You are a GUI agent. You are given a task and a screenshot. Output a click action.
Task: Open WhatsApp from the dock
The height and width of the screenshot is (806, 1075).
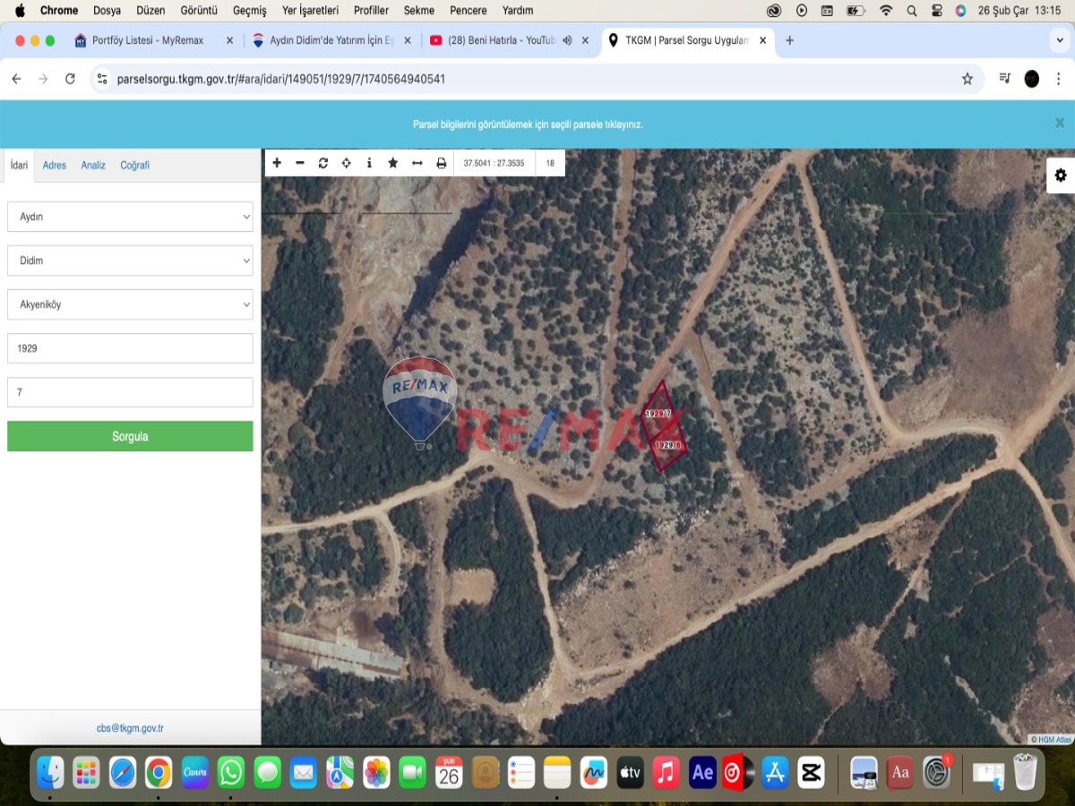tap(231, 772)
